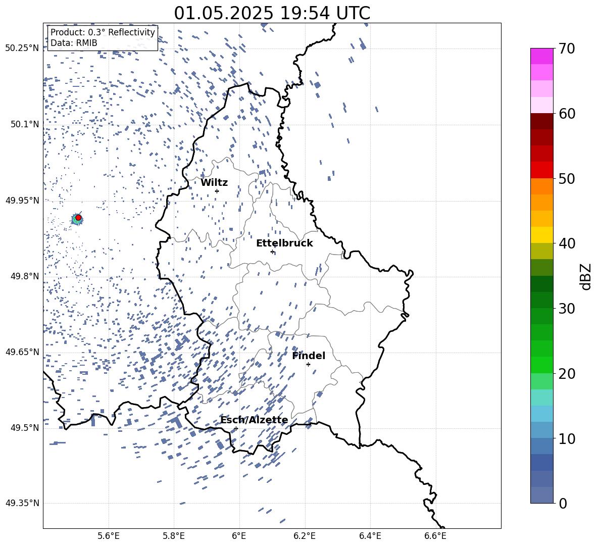Click the colorbar tick label 10

567,438
